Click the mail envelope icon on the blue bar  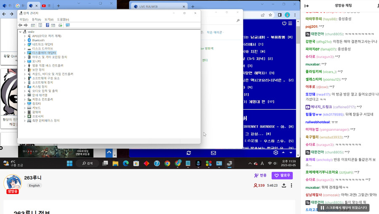pos(214,153)
